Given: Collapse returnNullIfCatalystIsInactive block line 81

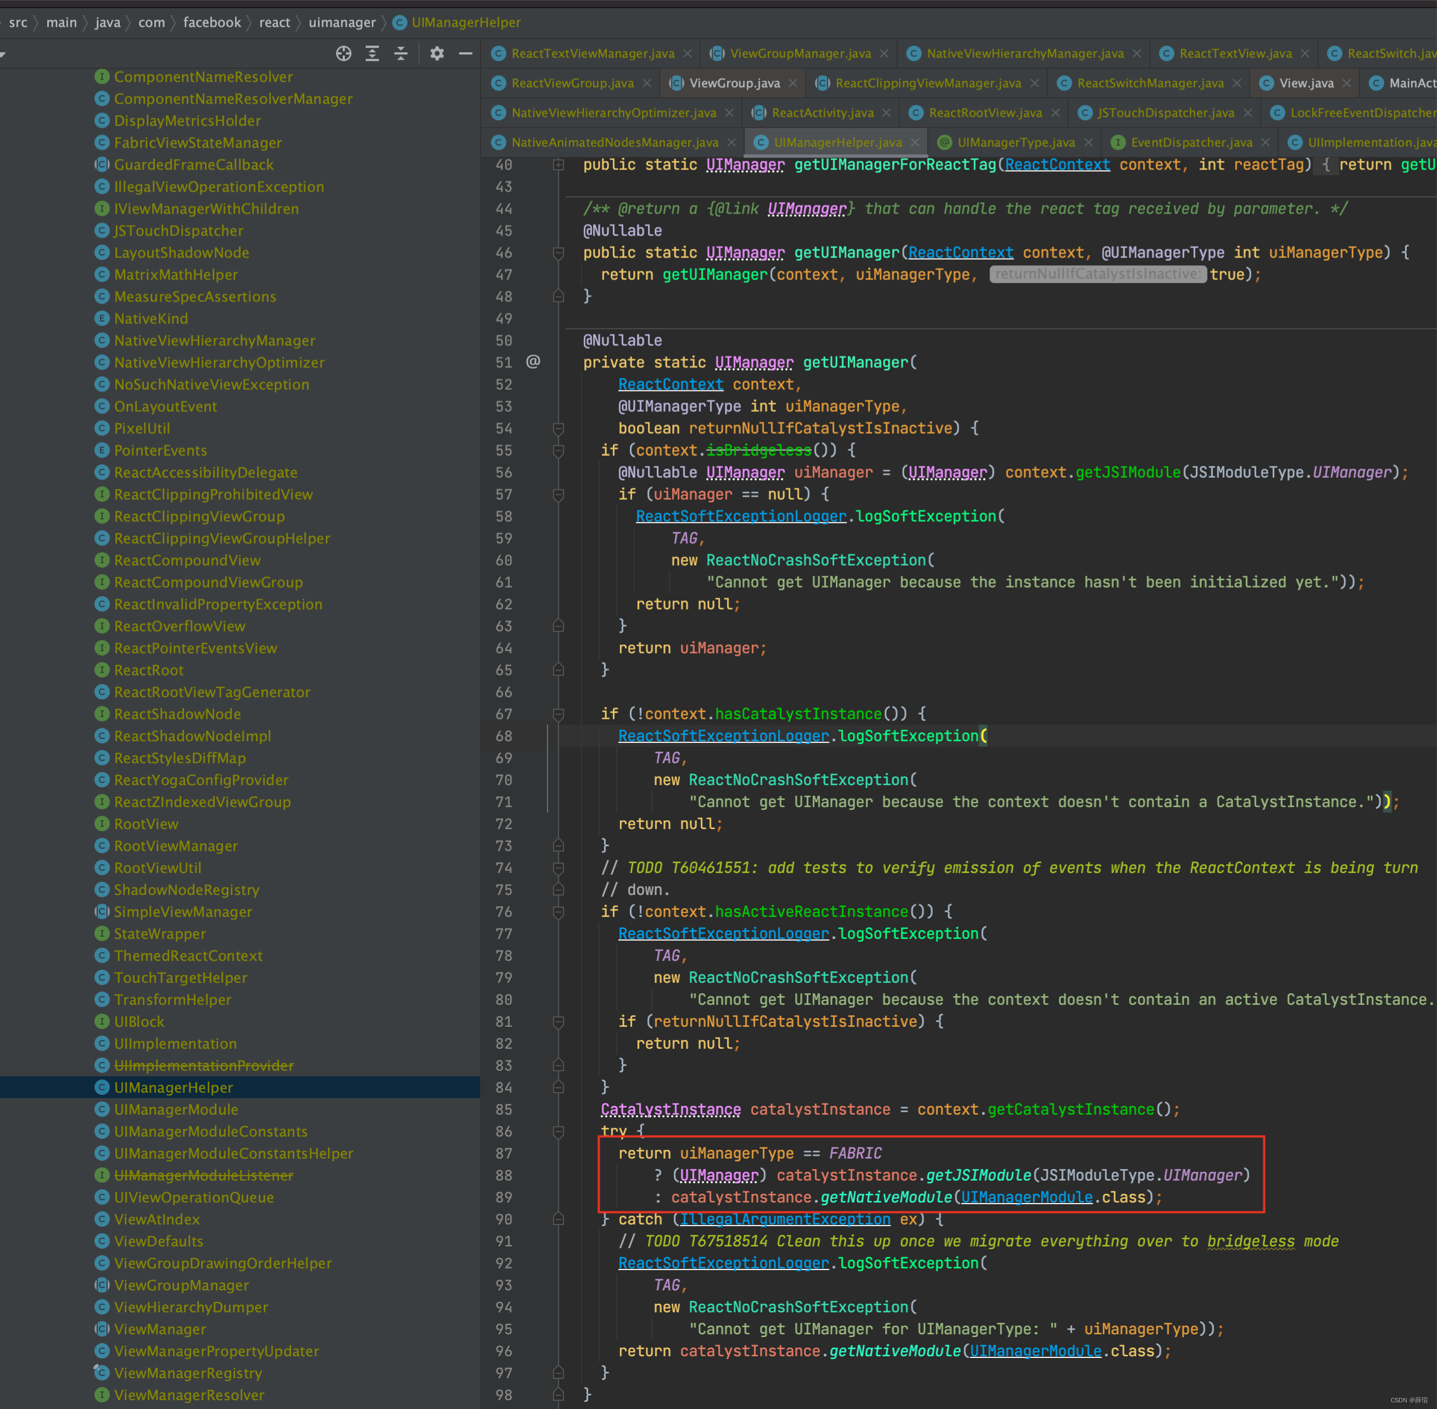Looking at the screenshot, I should point(558,1022).
